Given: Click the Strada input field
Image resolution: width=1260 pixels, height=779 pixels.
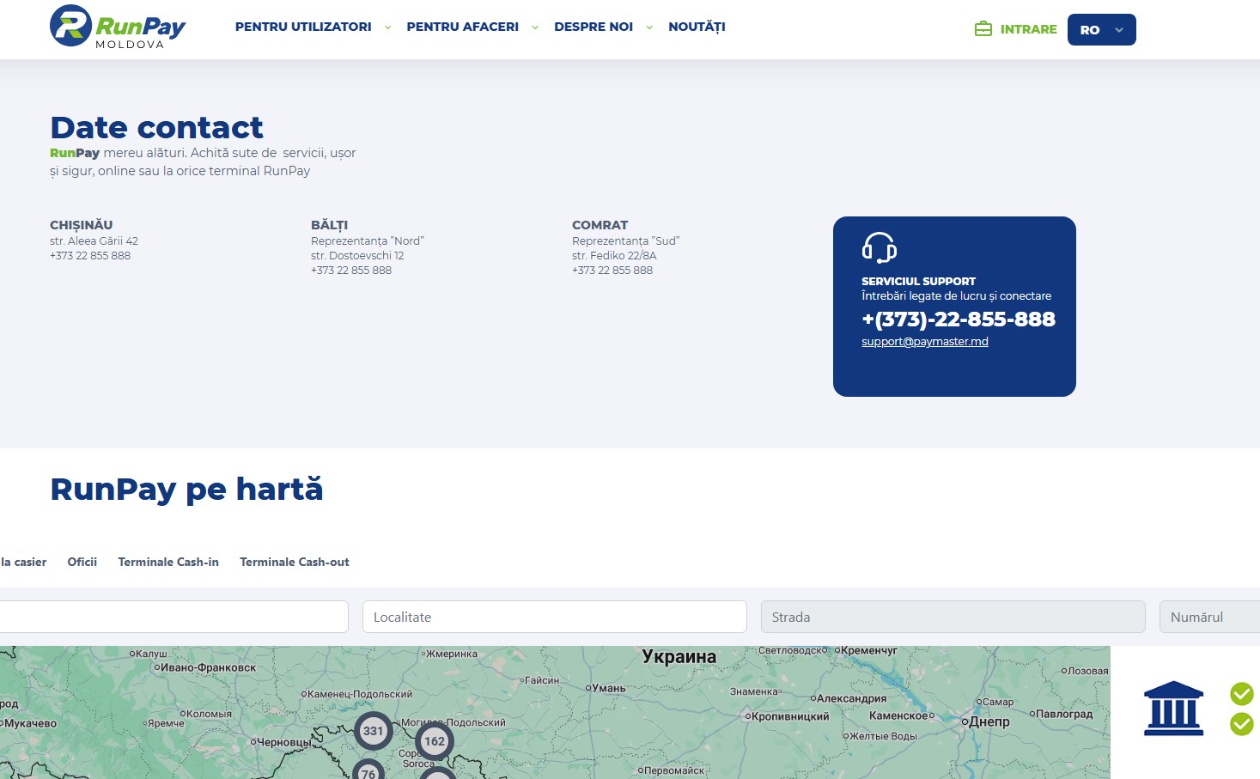Looking at the screenshot, I should coord(953,617).
